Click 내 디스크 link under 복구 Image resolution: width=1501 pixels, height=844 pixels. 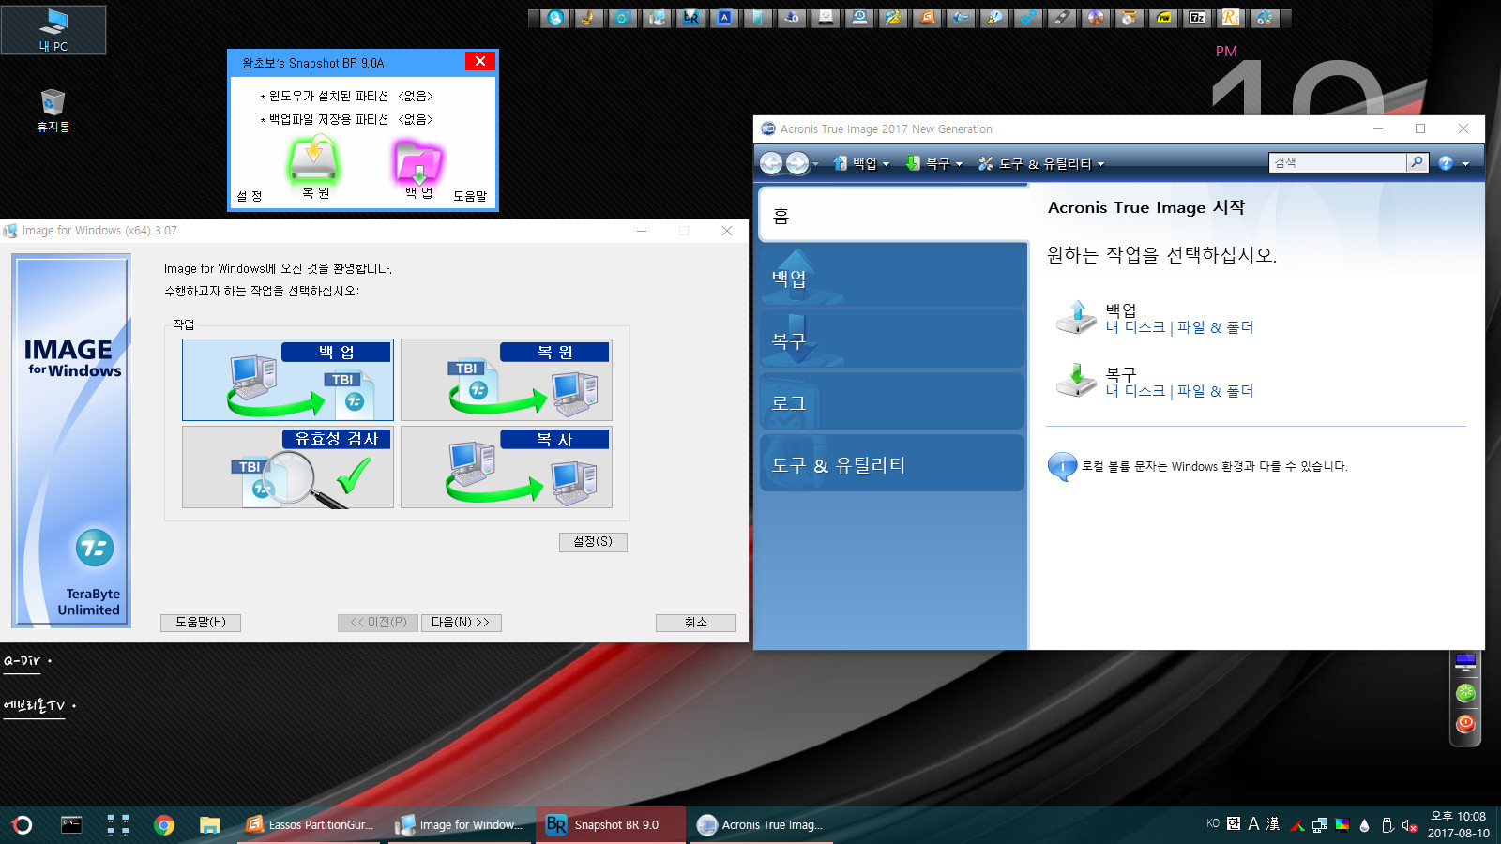[1135, 391]
